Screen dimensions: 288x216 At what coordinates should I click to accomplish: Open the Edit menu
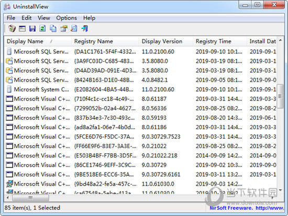tap(27, 18)
